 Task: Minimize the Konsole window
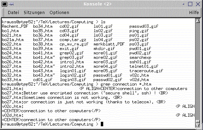tap(183, 4)
